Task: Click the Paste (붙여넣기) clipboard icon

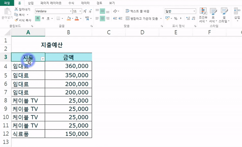Action: coord(7,12)
